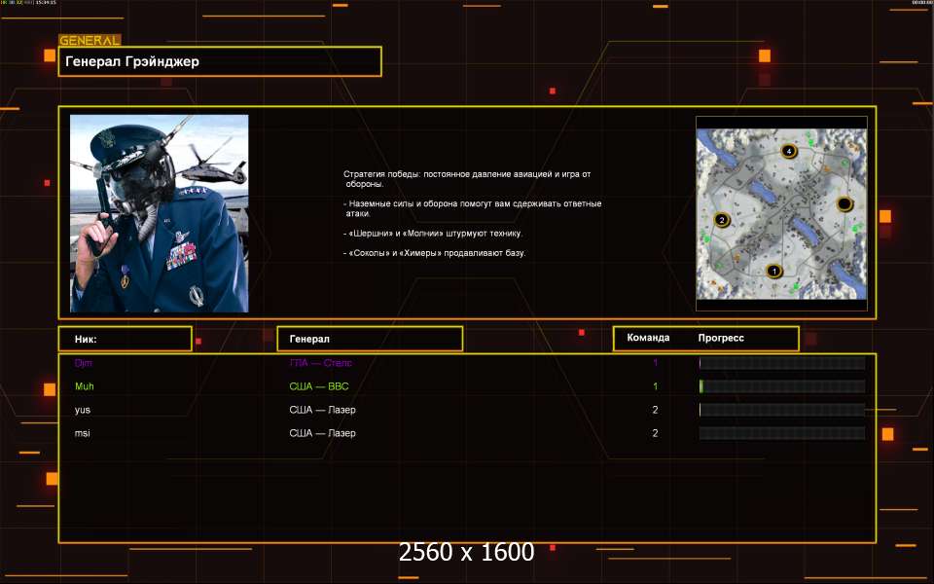Click the Генерал Грэйнджер title box

tap(220, 61)
